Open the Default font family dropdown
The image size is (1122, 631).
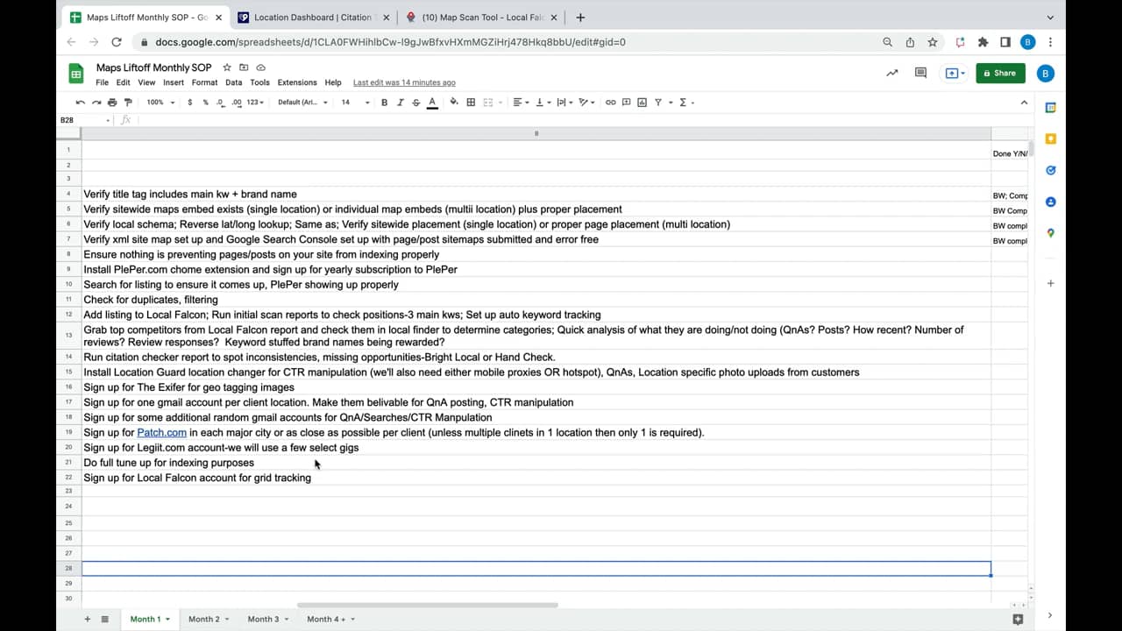(302, 103)
